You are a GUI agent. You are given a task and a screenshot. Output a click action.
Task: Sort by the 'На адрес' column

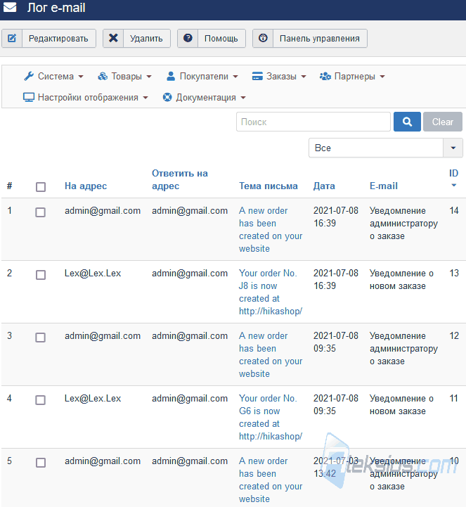86,186
